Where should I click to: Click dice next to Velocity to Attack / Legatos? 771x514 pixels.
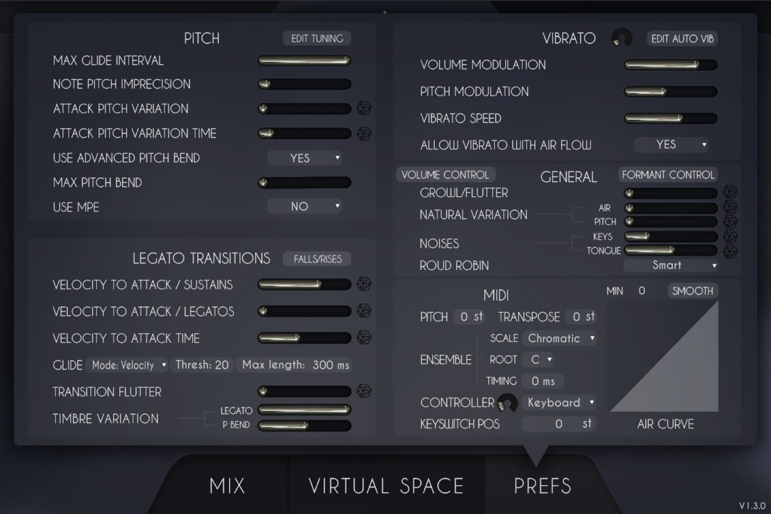pos(364,311)
